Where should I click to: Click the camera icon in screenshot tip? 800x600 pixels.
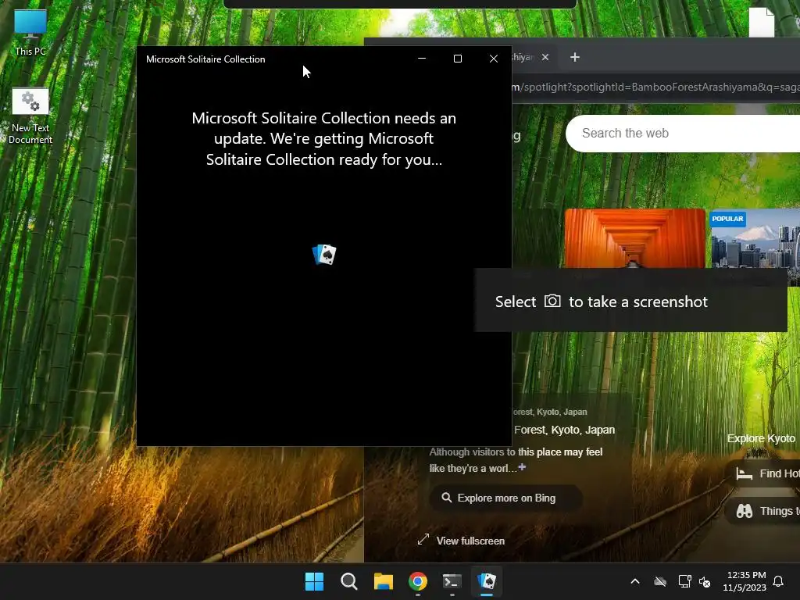point(552,301)
